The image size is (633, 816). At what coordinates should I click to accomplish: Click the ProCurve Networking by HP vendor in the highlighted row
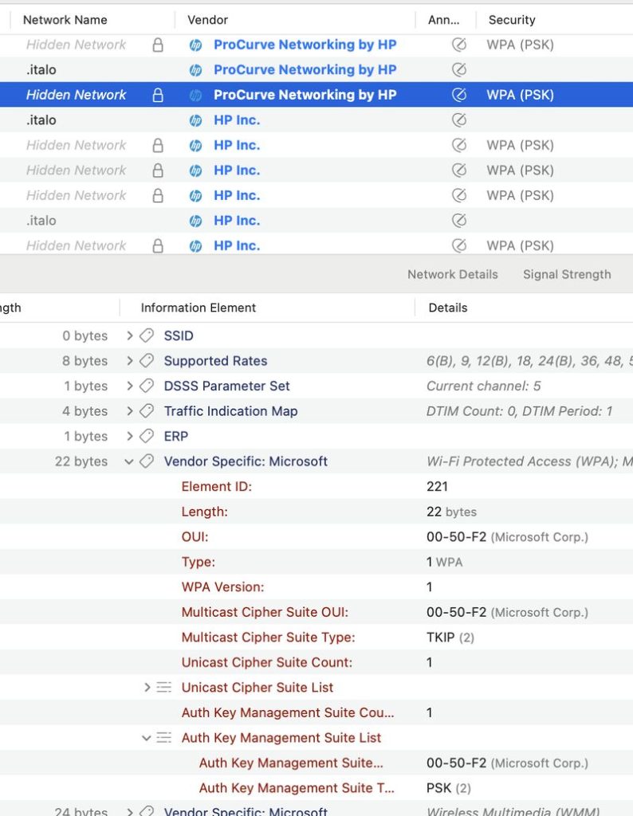pos(305,95)
